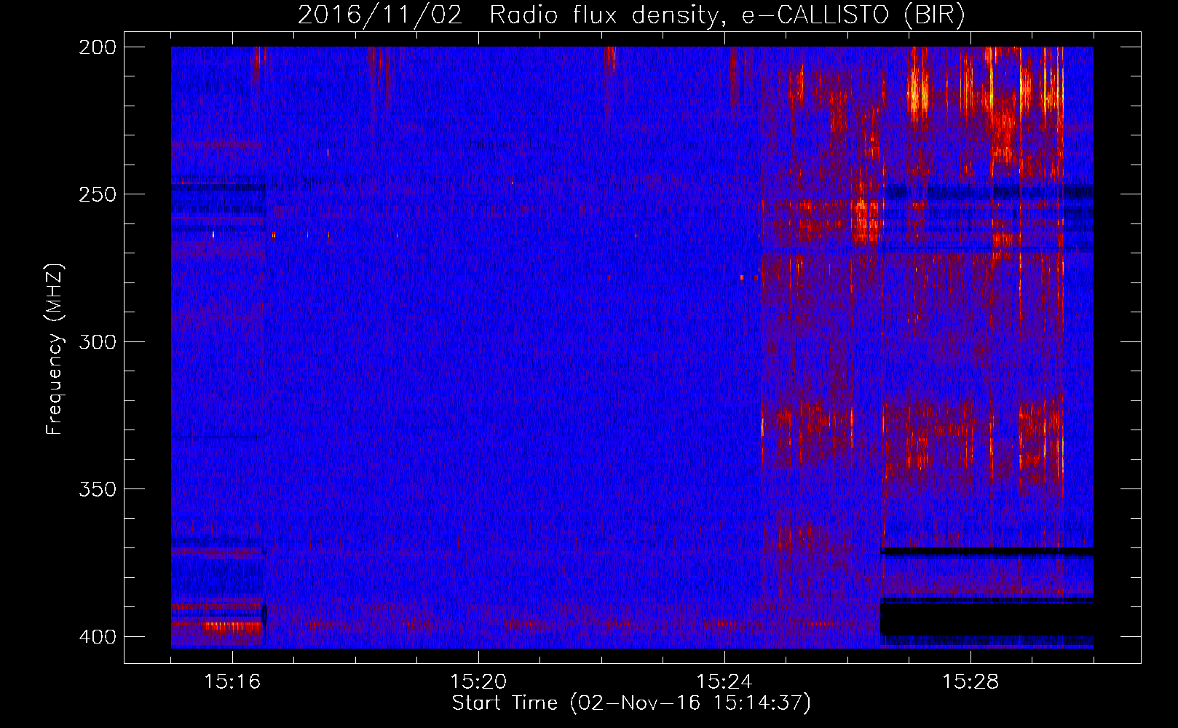Click the 350 frequency tick label

point(97,488)
